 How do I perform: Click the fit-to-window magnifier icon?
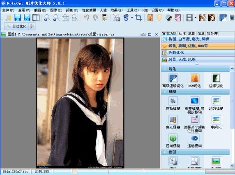[x=65, y=18]
